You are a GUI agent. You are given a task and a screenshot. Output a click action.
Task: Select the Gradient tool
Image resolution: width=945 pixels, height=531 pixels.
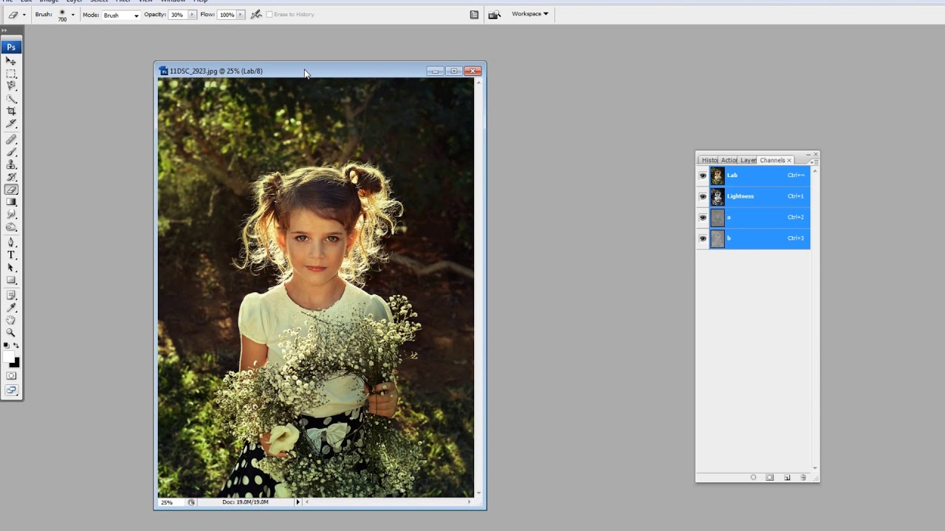point(11,202)
